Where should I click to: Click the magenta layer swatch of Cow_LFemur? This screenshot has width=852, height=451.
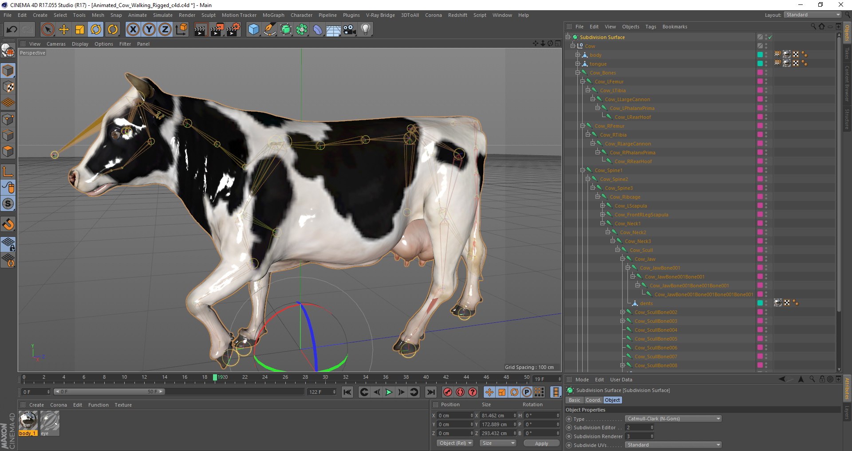click(760, 82)
